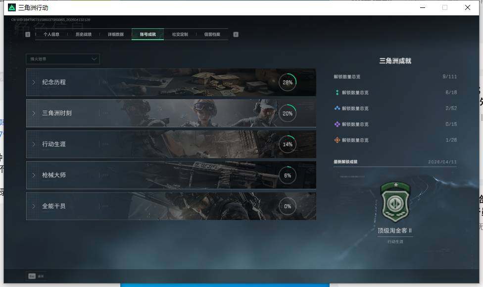
Task: Select the 行动生涯 category label
Action: click(54, 144)
